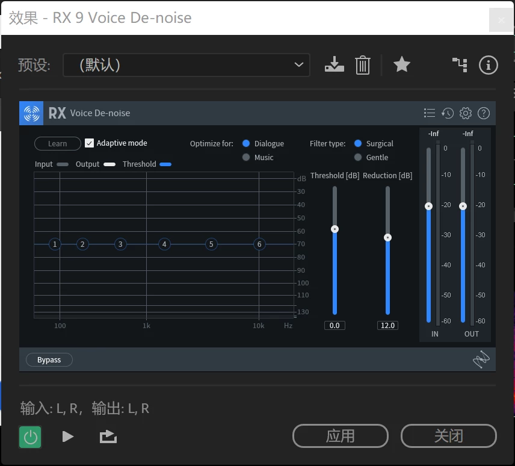Toggle the Adaptive mode checkbox

(89, 143)
